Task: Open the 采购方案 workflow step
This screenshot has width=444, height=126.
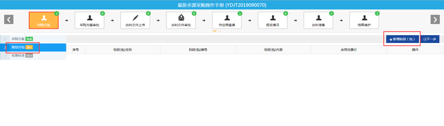Action: [43, 20]
